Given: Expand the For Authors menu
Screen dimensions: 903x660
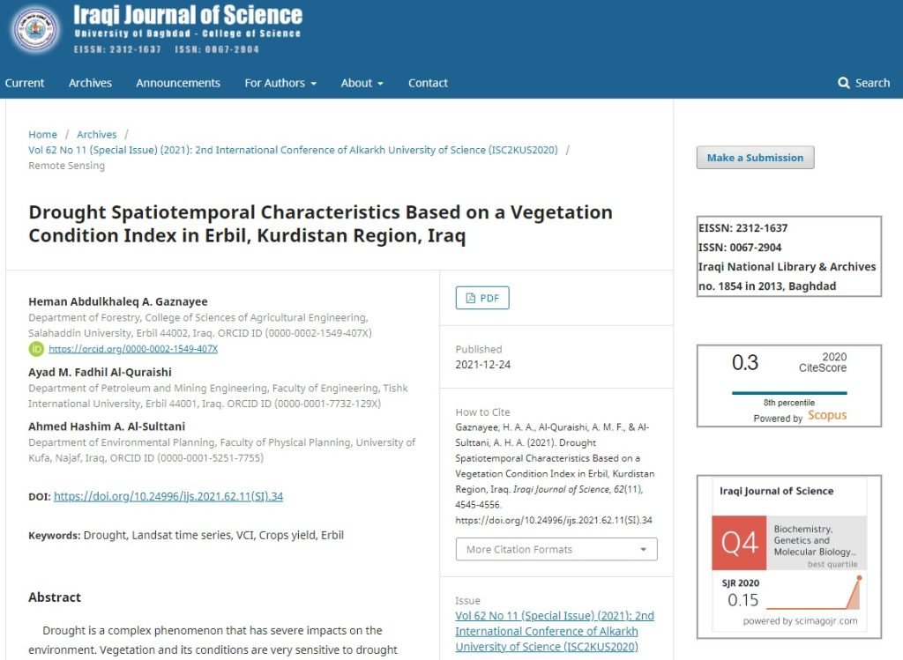Looking at the screenshot, I should pos(280,83).
